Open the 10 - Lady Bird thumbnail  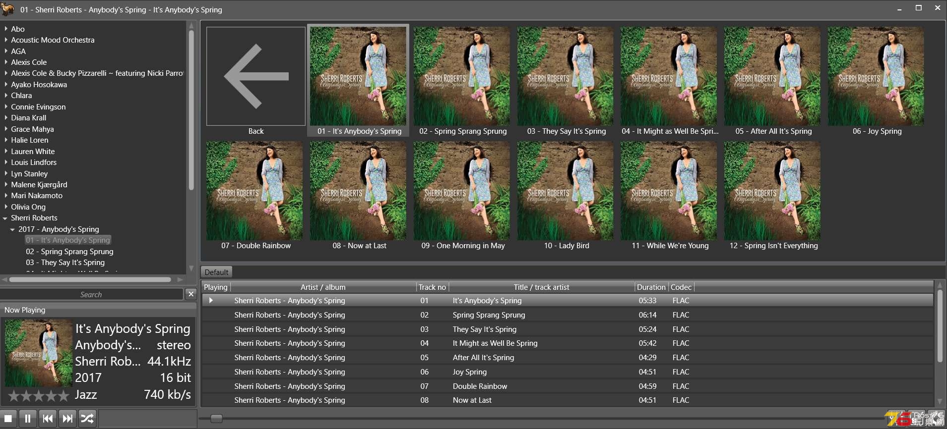pos(566,191)
